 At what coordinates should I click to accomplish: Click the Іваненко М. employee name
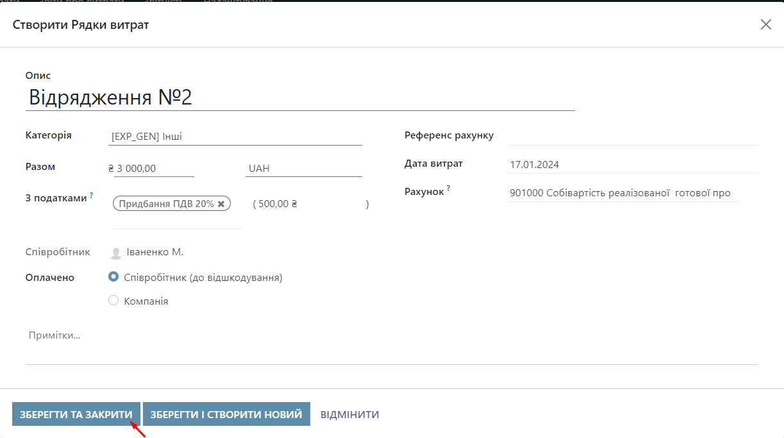click(x=155, y=252)
